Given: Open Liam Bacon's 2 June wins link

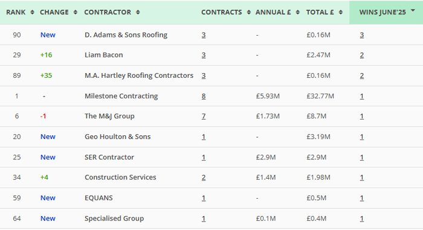Looking at the screenshot, I should click(362, 55).
